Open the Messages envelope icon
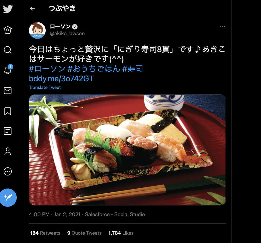The height and width of the screenshot is (243, 261). (8, 91)
